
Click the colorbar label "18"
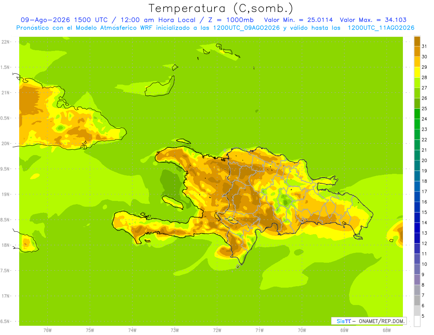425,181
